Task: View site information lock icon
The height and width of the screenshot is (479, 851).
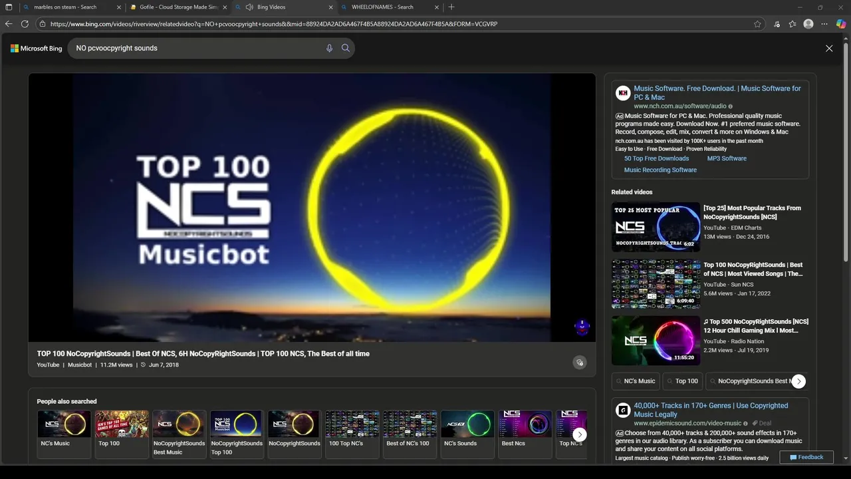Action: 43,24
